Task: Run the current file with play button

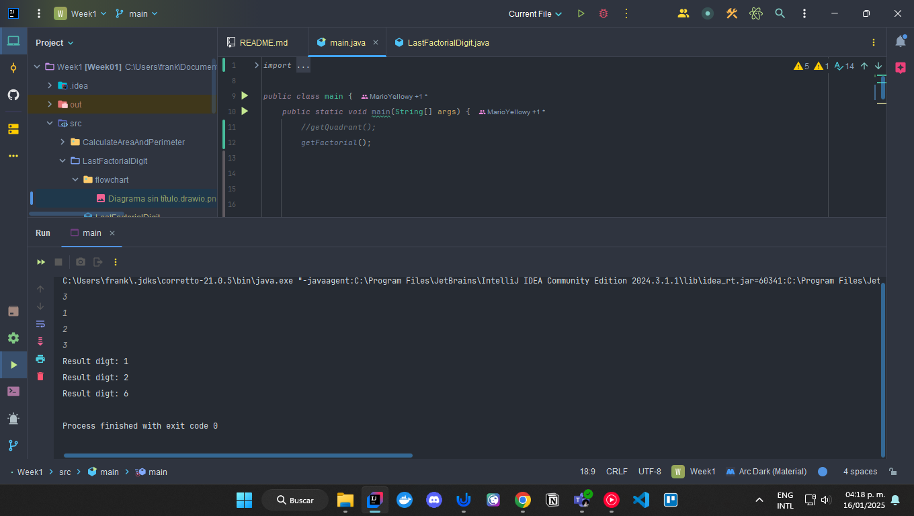Action: 581,13
